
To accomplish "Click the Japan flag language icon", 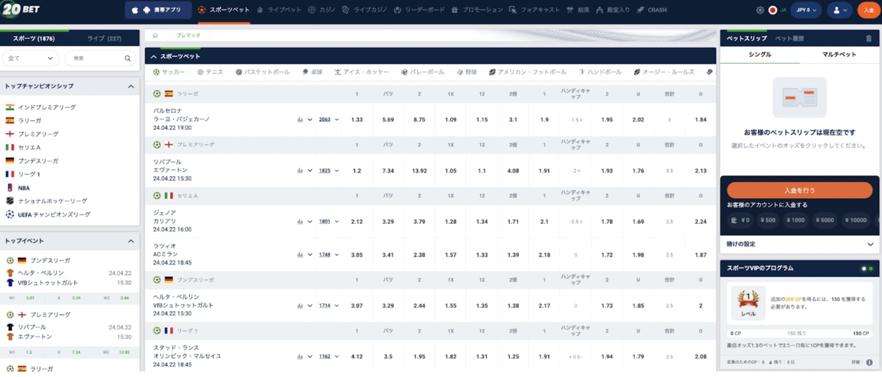I will (x=772, y=10).
